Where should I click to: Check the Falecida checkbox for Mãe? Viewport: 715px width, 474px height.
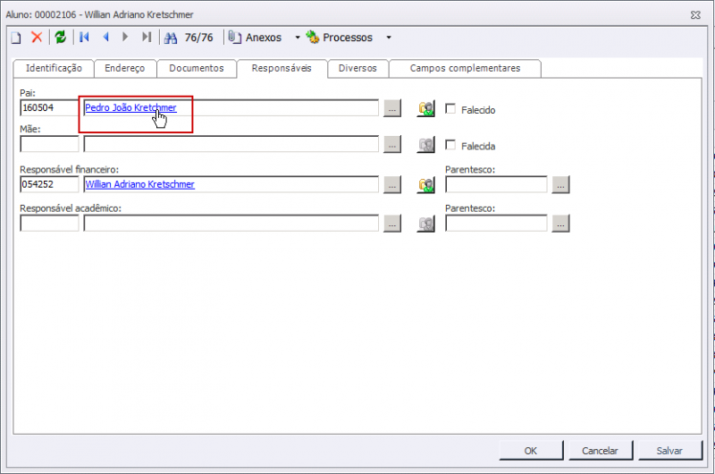[450, 145]
